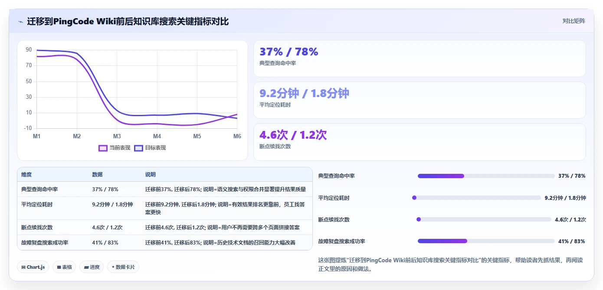603x290 pixels.
Task: Click the 故障复盘搜索成功率 progress bar
Action: tap(486, 241)
